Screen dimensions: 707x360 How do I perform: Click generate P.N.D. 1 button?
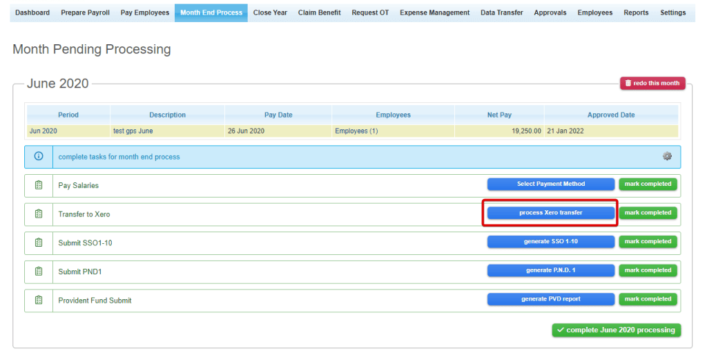550,270
